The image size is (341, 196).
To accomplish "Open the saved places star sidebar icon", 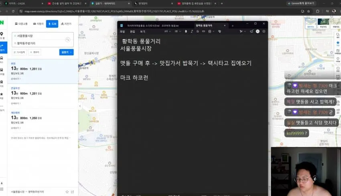I will 2,95.
